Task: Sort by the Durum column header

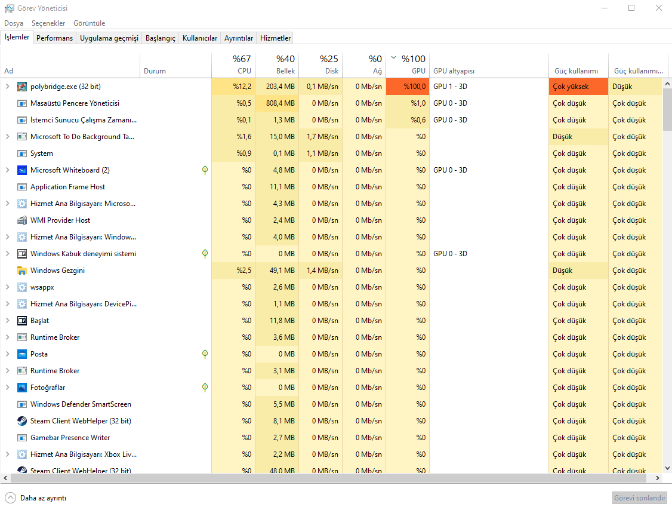Action: [x=175, y=65]
